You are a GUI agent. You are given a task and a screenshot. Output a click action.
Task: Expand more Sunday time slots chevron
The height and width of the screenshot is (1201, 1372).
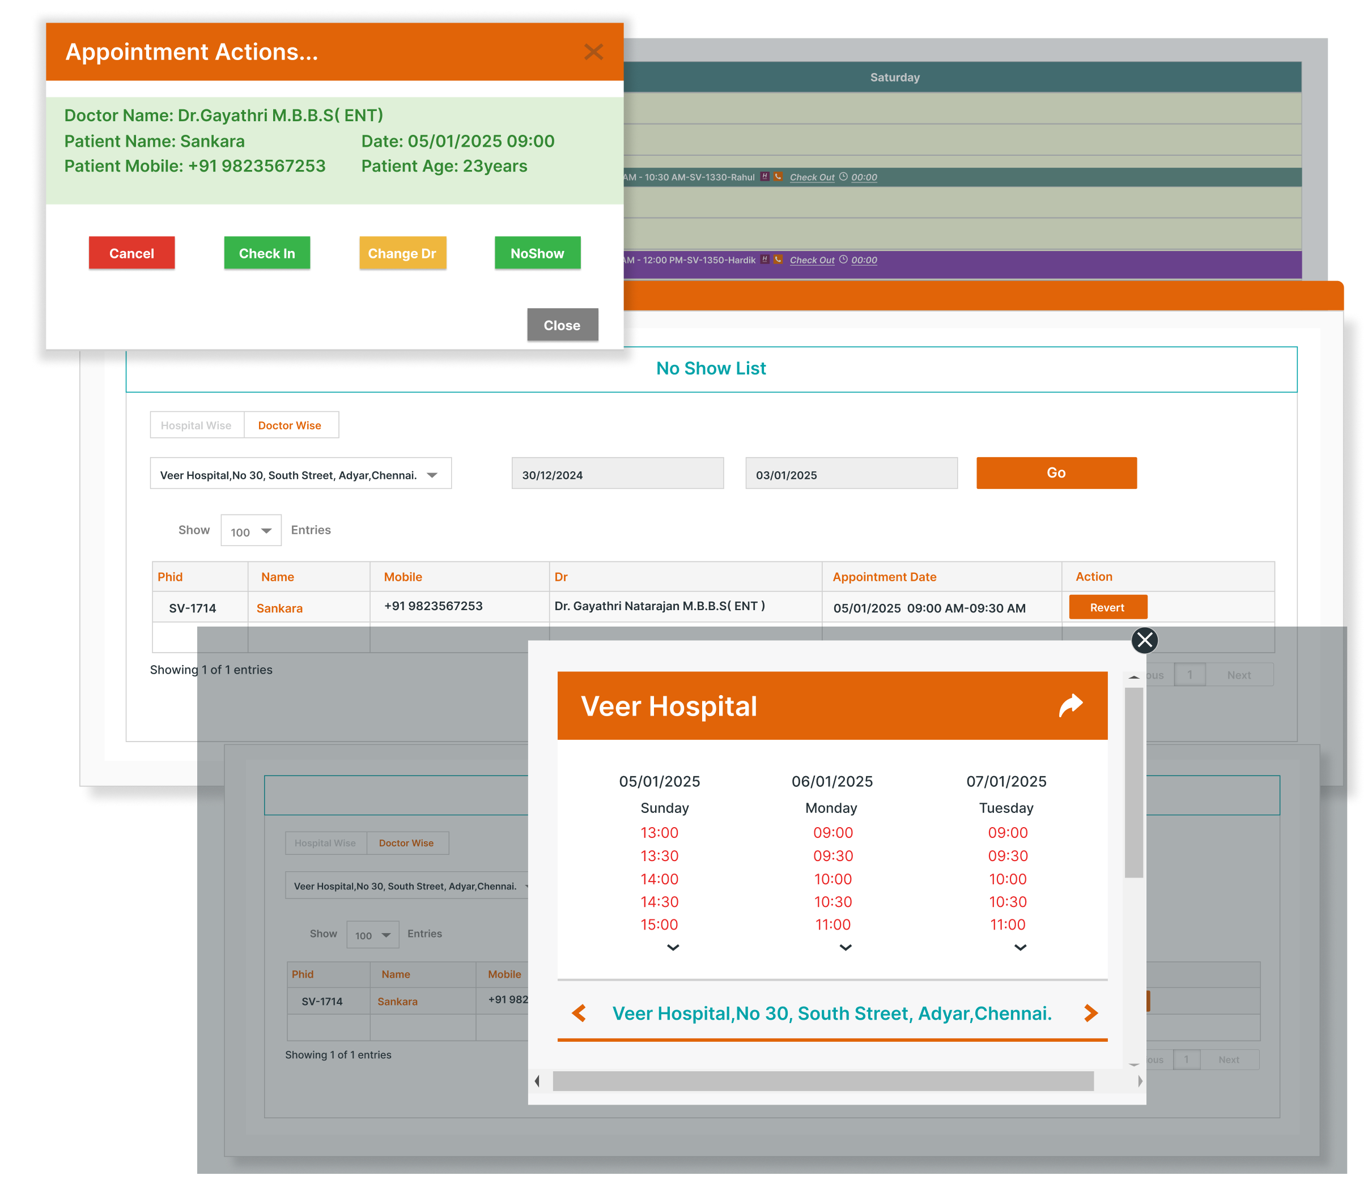pyautogui.click(x=673, y=947)
